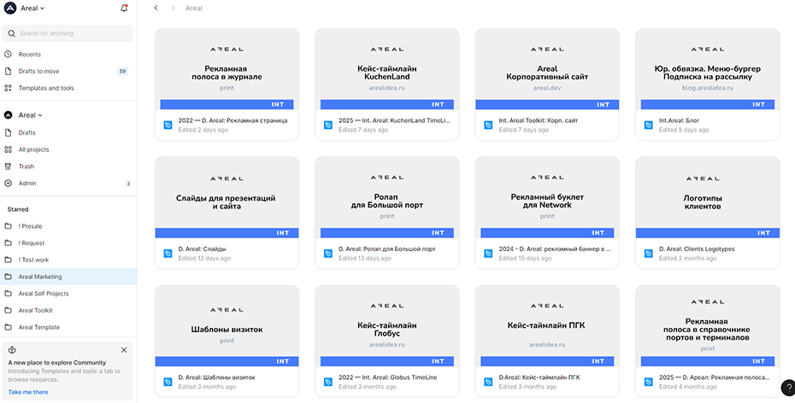The image size is (795, 403).
Task: Open the notifications bell
Action: point(125,9)
